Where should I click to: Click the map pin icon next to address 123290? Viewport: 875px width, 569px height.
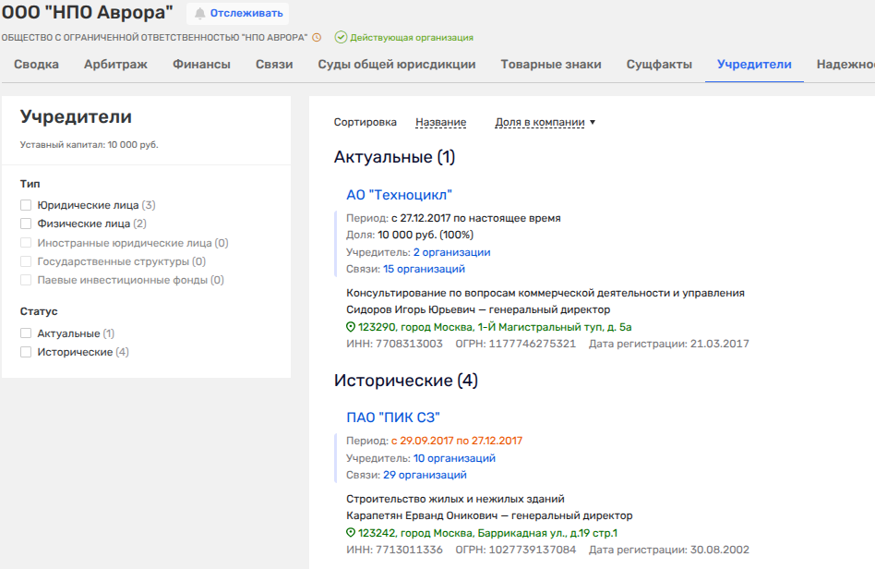(x=351, y=327)
